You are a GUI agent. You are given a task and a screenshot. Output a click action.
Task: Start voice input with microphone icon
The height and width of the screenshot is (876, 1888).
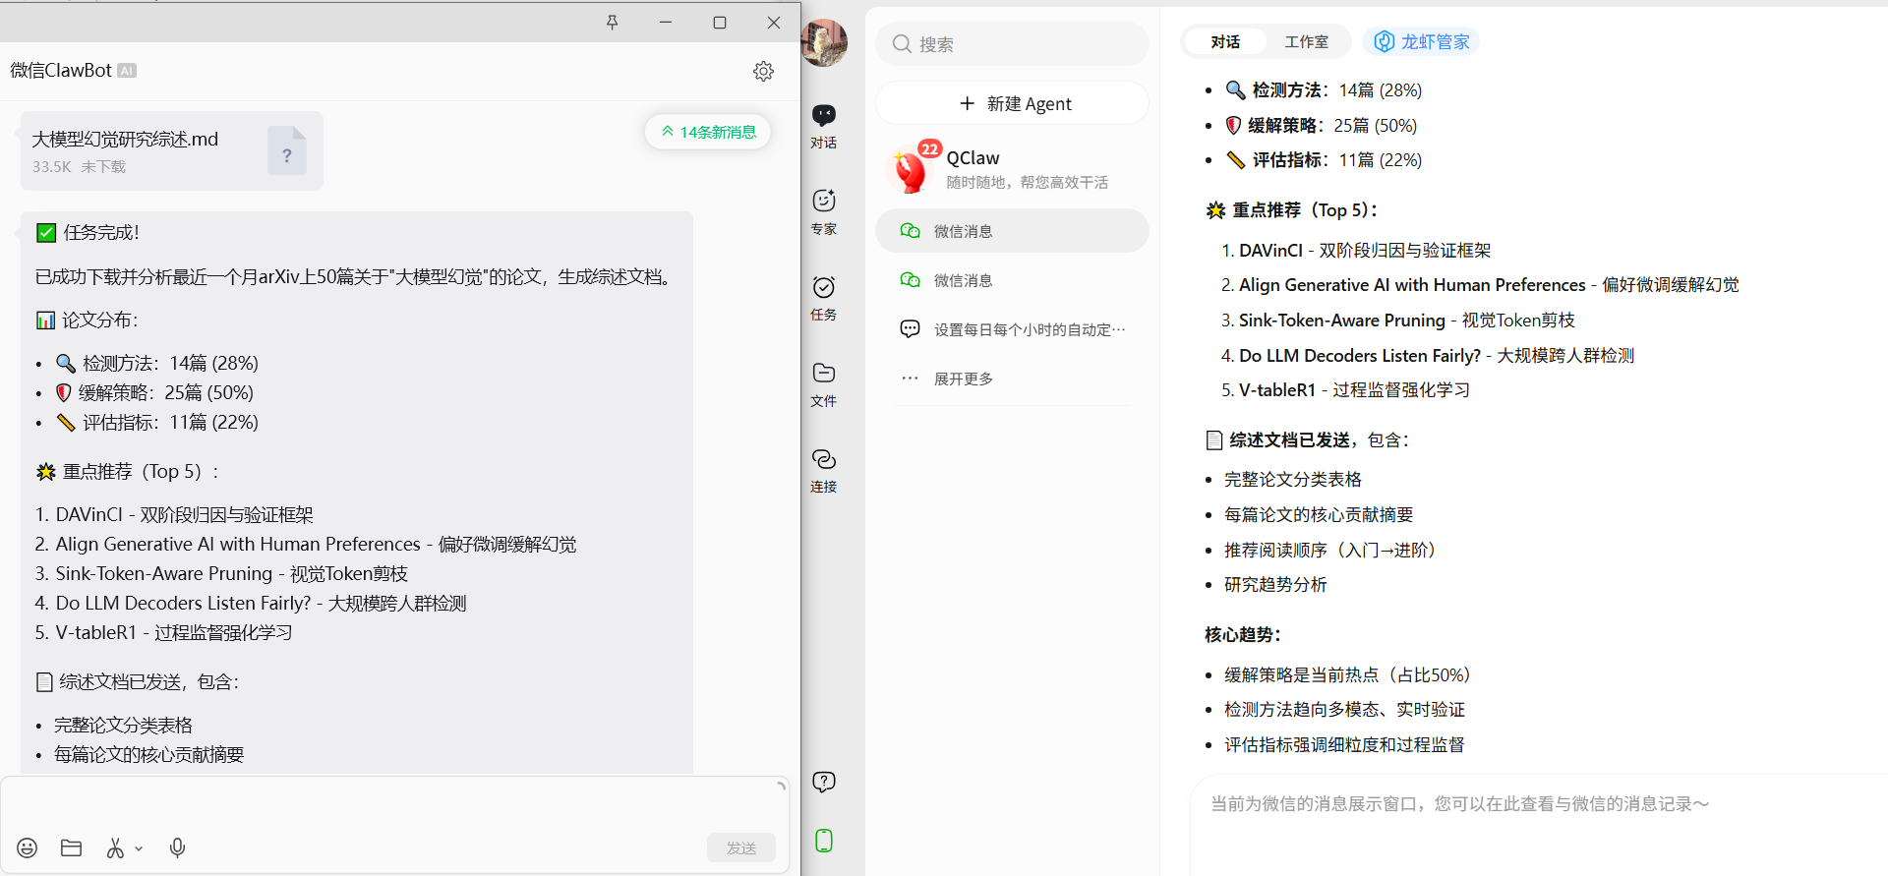point(177,847)
